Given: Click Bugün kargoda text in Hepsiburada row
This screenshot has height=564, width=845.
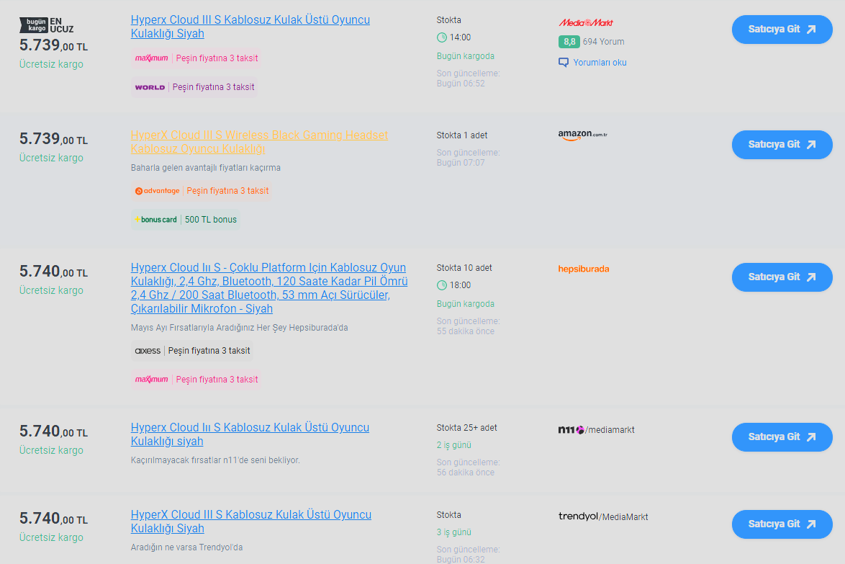Looking at the screenshot, I should point(466,304).
